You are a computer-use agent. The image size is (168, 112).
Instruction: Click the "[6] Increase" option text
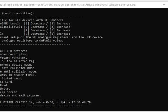coord(60,30)
